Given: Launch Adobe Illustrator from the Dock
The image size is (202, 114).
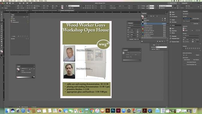Looking at the screenshot, I should (108, 111).
